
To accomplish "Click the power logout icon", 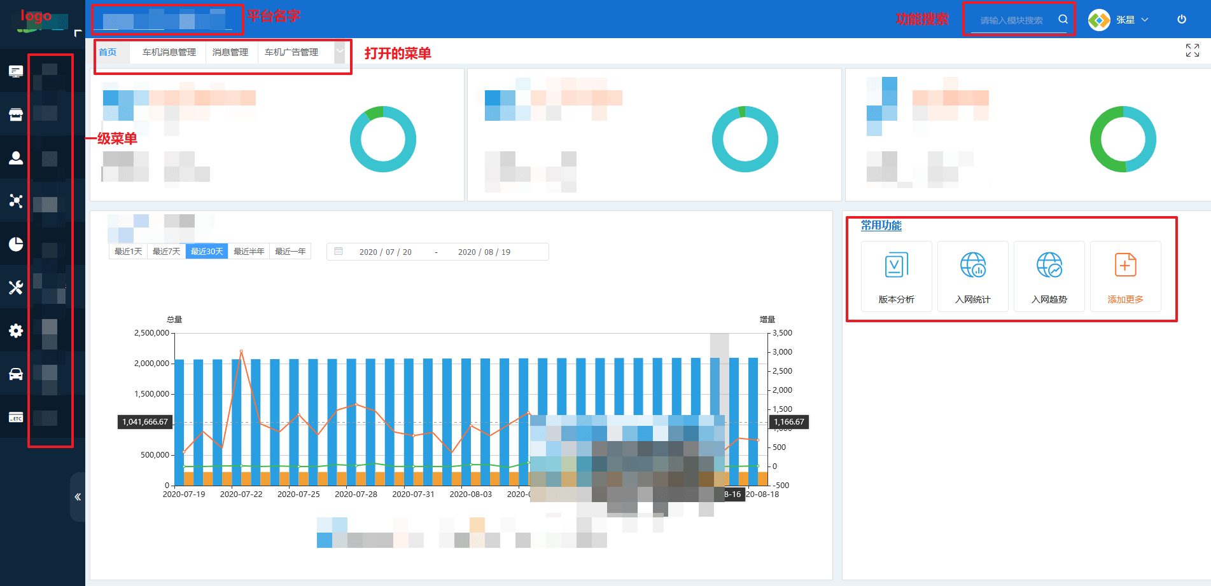I will 1182,19.
